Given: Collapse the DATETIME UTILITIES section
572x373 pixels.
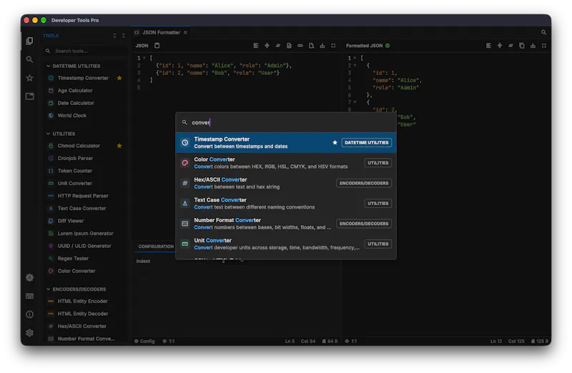Looking at the screenshot, I should (48, 66).
